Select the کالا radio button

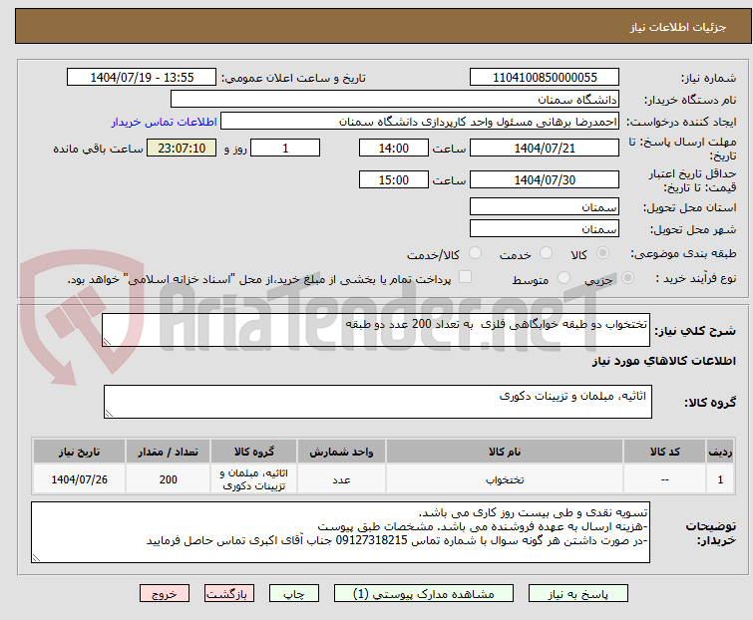click(602, 253)
